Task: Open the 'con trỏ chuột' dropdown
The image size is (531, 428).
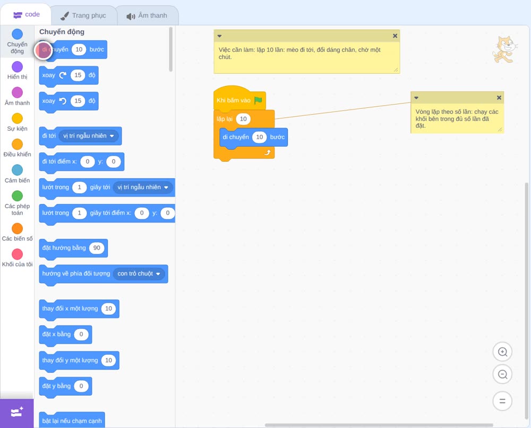Action: [139, 273]
